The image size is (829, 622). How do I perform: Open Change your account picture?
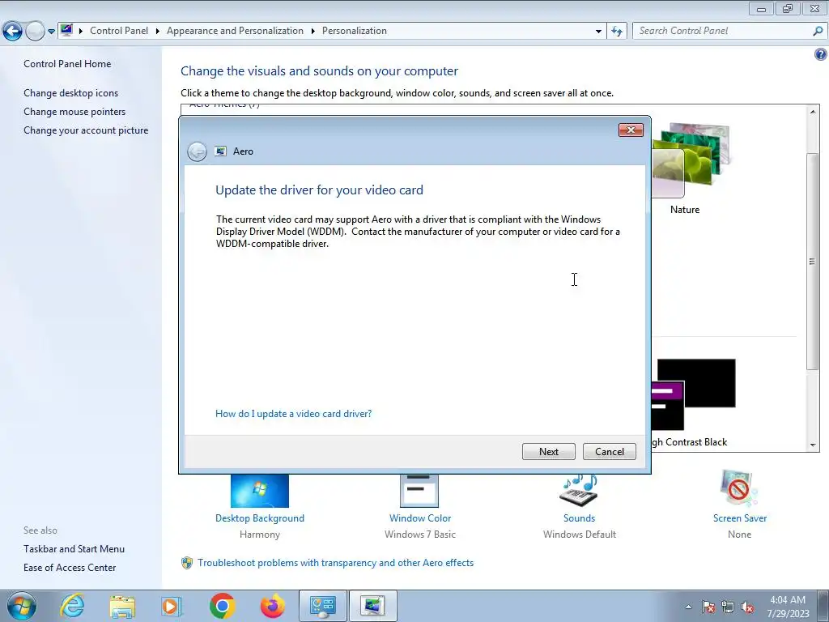pos(86,130)
